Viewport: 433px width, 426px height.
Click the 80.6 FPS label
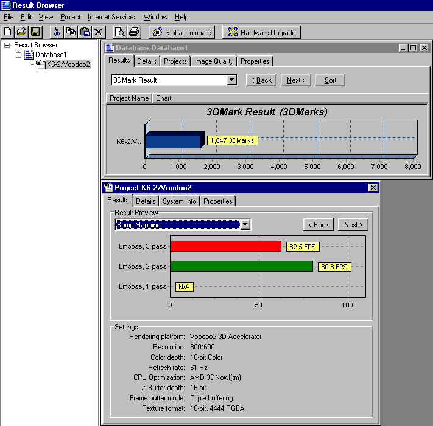coord(334,267)
